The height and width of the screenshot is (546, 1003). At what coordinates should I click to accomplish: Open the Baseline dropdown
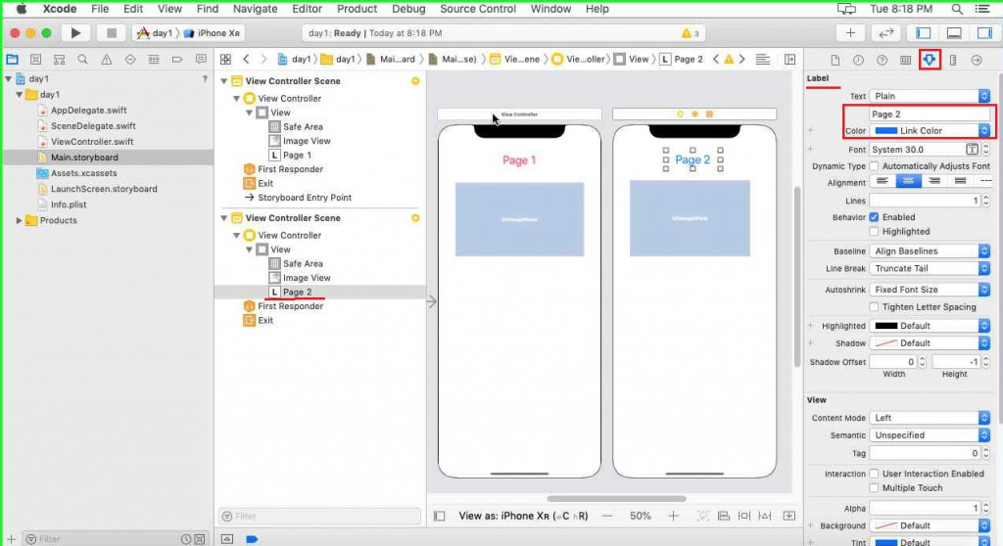(930, 251)
